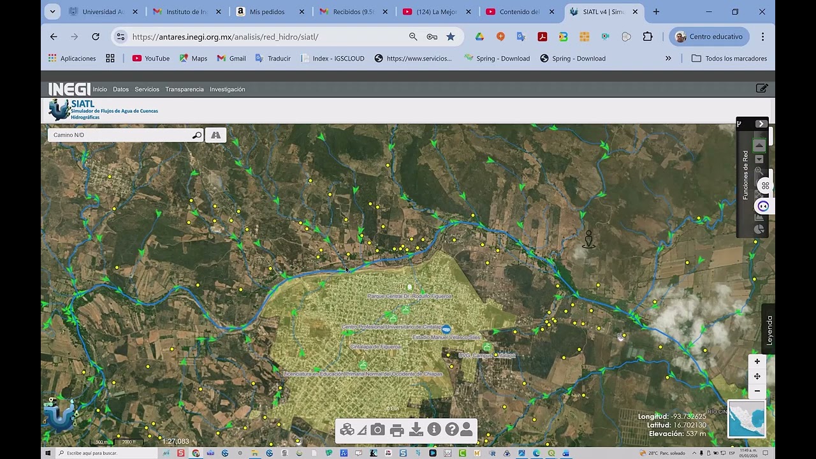Click Centro educativo profile button
This screenshot has height=459, width=816.
click(x=709, y=37)
